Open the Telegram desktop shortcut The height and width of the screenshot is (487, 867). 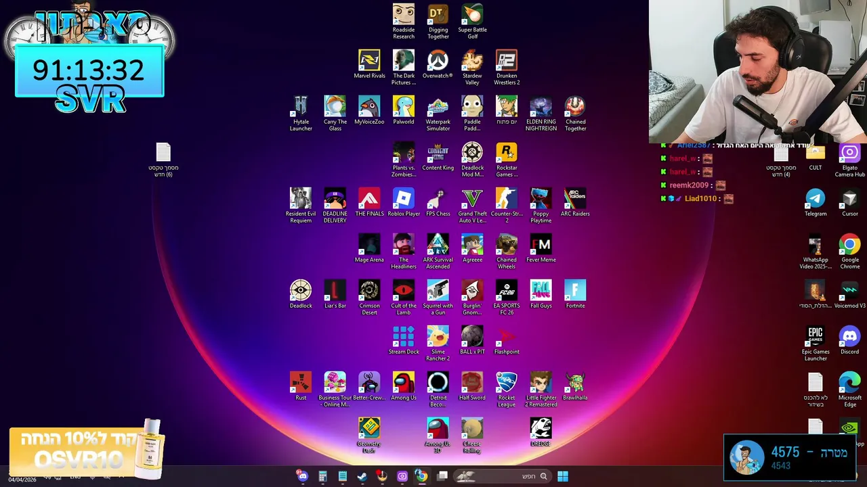pyautogui.click(x=816, y=202)
